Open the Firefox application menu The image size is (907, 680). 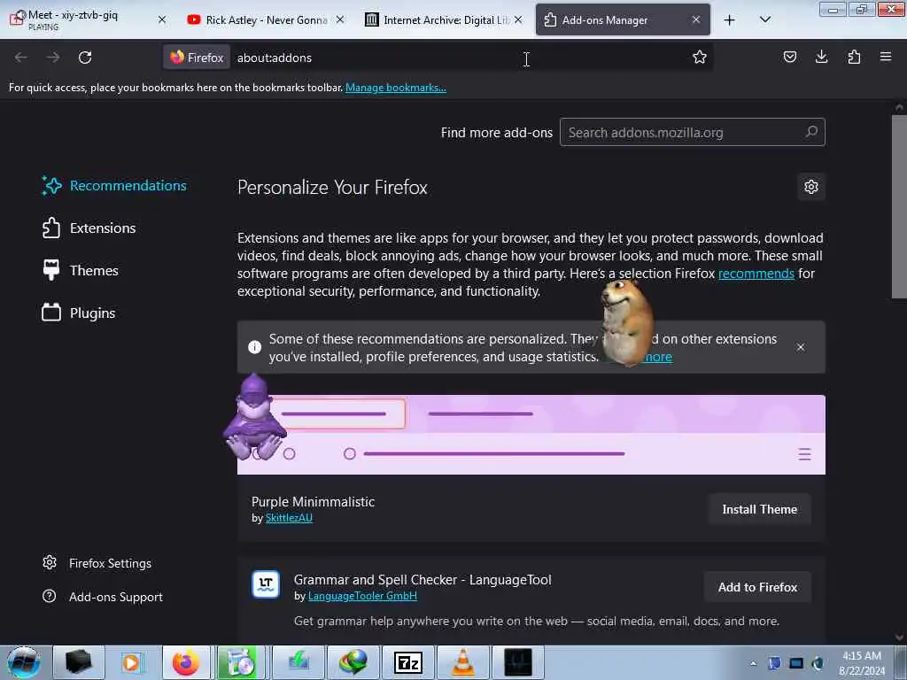tap(886, 57)
